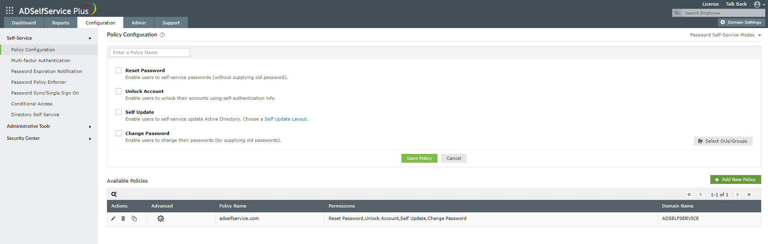
Task: Click Add New Policy button
Action: pyautogui.click(x=735, y=179)
